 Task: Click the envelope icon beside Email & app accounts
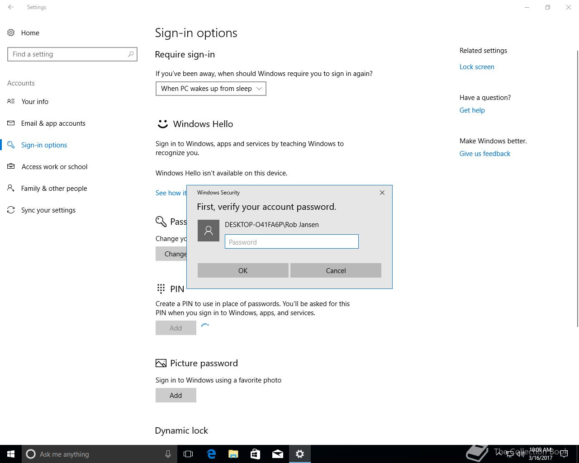click(x=11, y=123)
